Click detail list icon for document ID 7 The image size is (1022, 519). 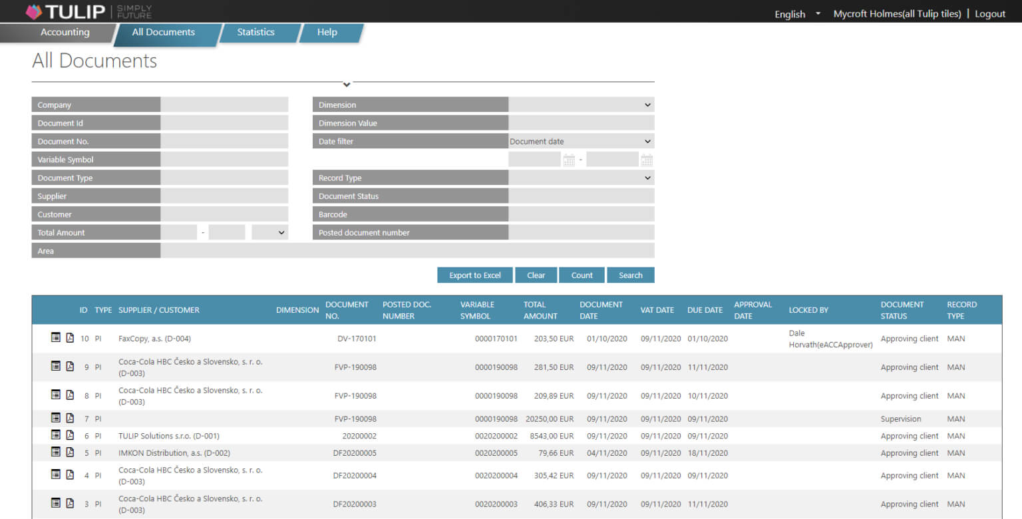point(56,418)
